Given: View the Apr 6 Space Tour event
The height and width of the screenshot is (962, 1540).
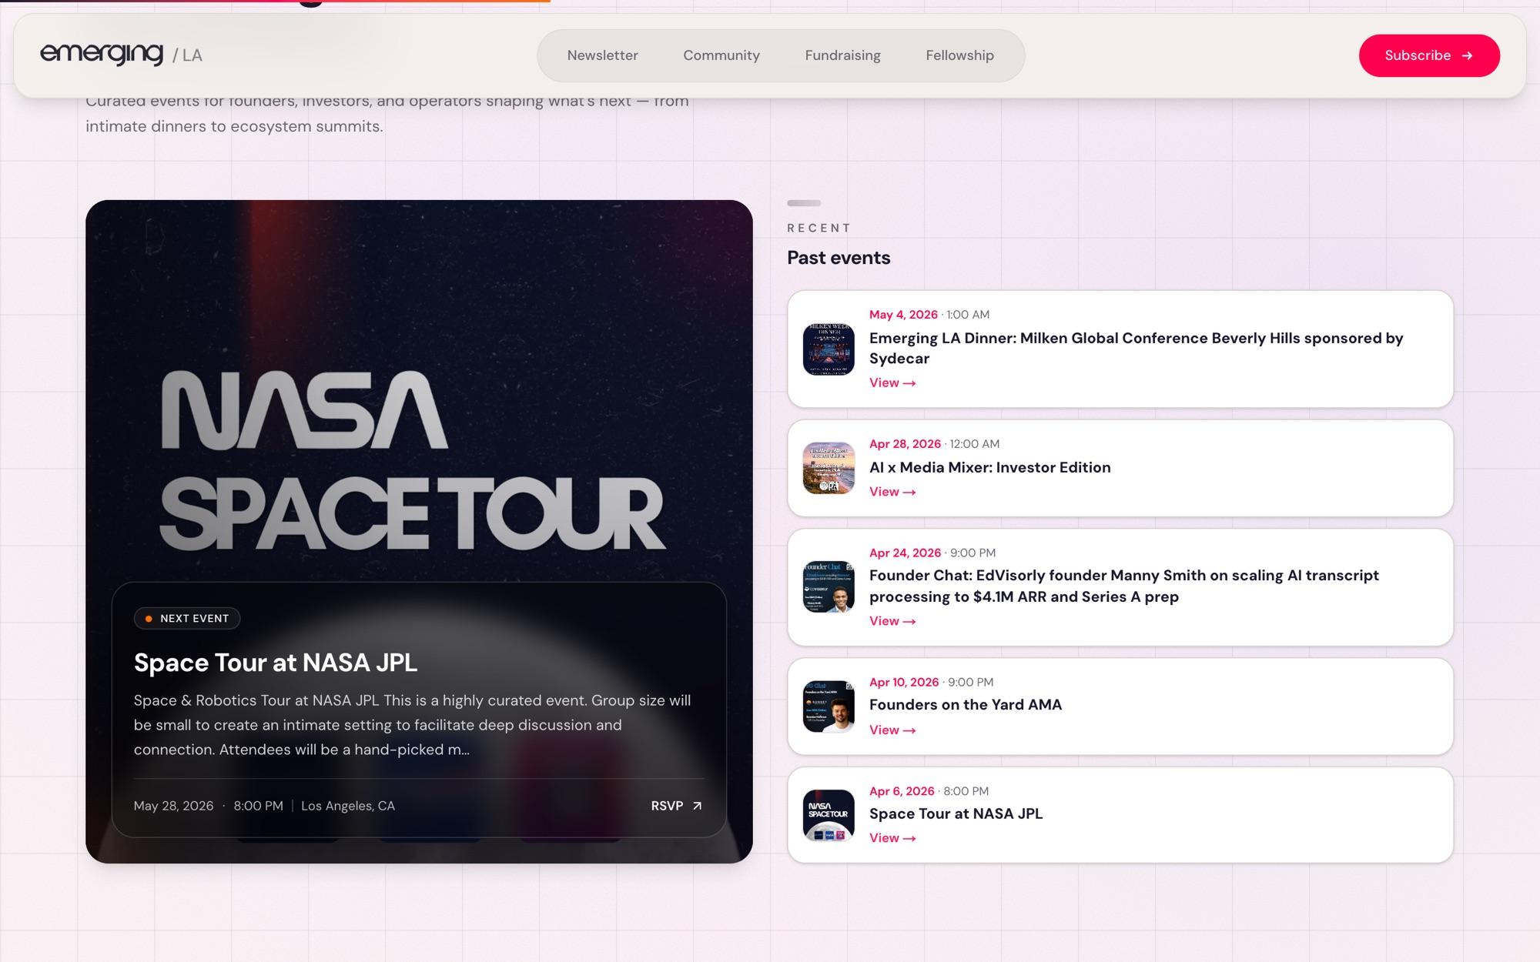Looking at the screenshot, I should (x=892, y=838).
